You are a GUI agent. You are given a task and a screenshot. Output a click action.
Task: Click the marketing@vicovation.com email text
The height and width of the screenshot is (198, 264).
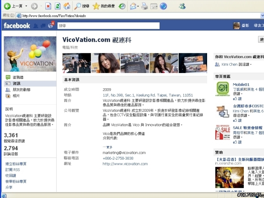[124, 153]
